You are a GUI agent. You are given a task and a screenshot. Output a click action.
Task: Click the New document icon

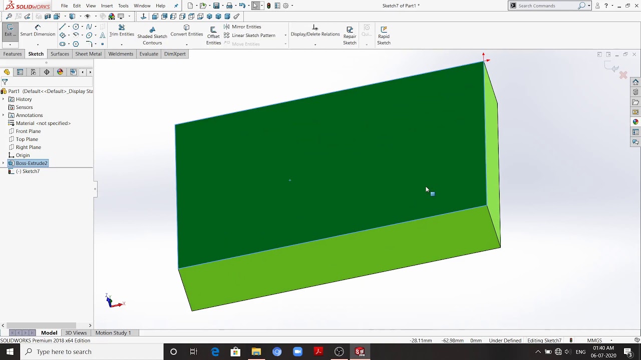coord(190,5)
